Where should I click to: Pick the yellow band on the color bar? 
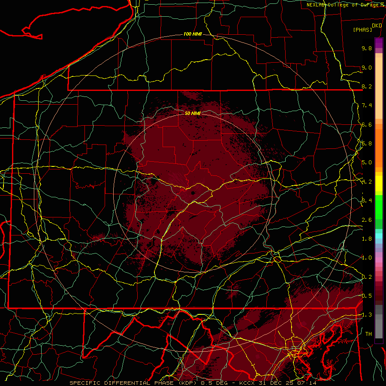coord(379,184)
